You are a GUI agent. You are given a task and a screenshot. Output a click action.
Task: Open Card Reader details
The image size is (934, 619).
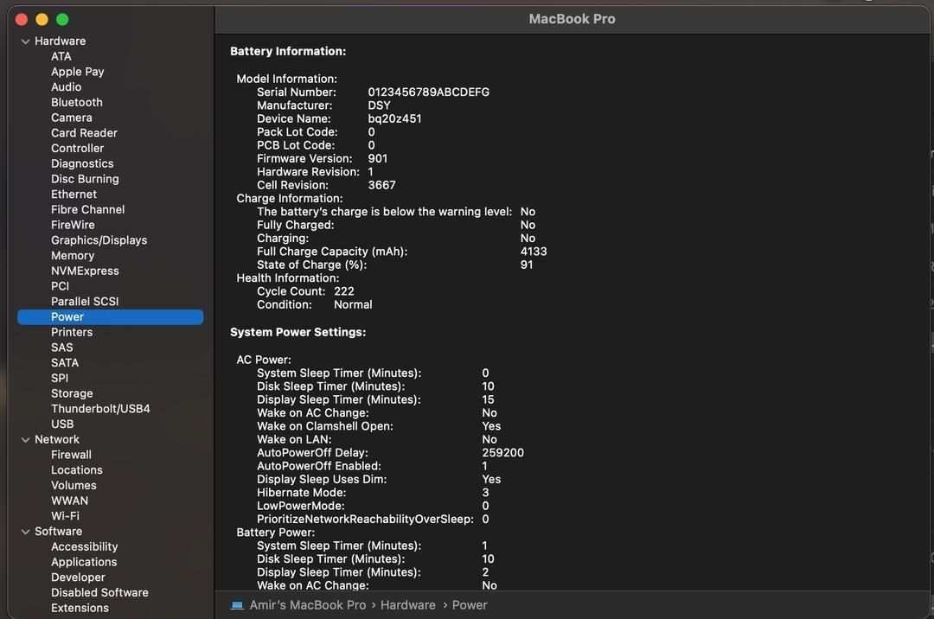84,133
